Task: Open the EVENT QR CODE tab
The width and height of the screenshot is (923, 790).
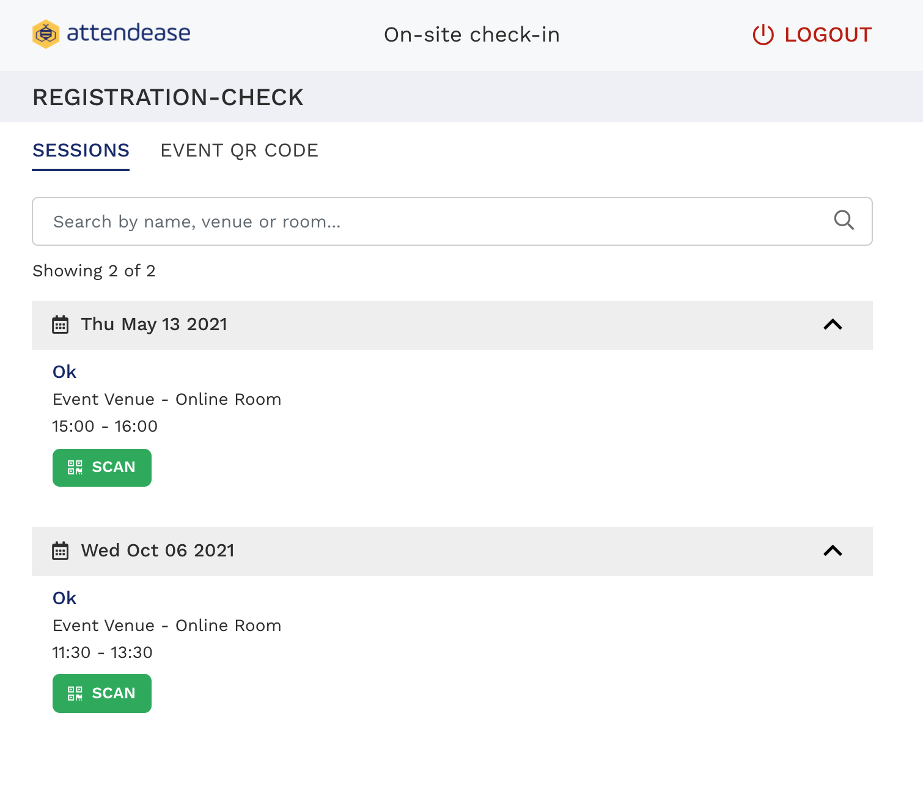Action: (x=239, y=150)
